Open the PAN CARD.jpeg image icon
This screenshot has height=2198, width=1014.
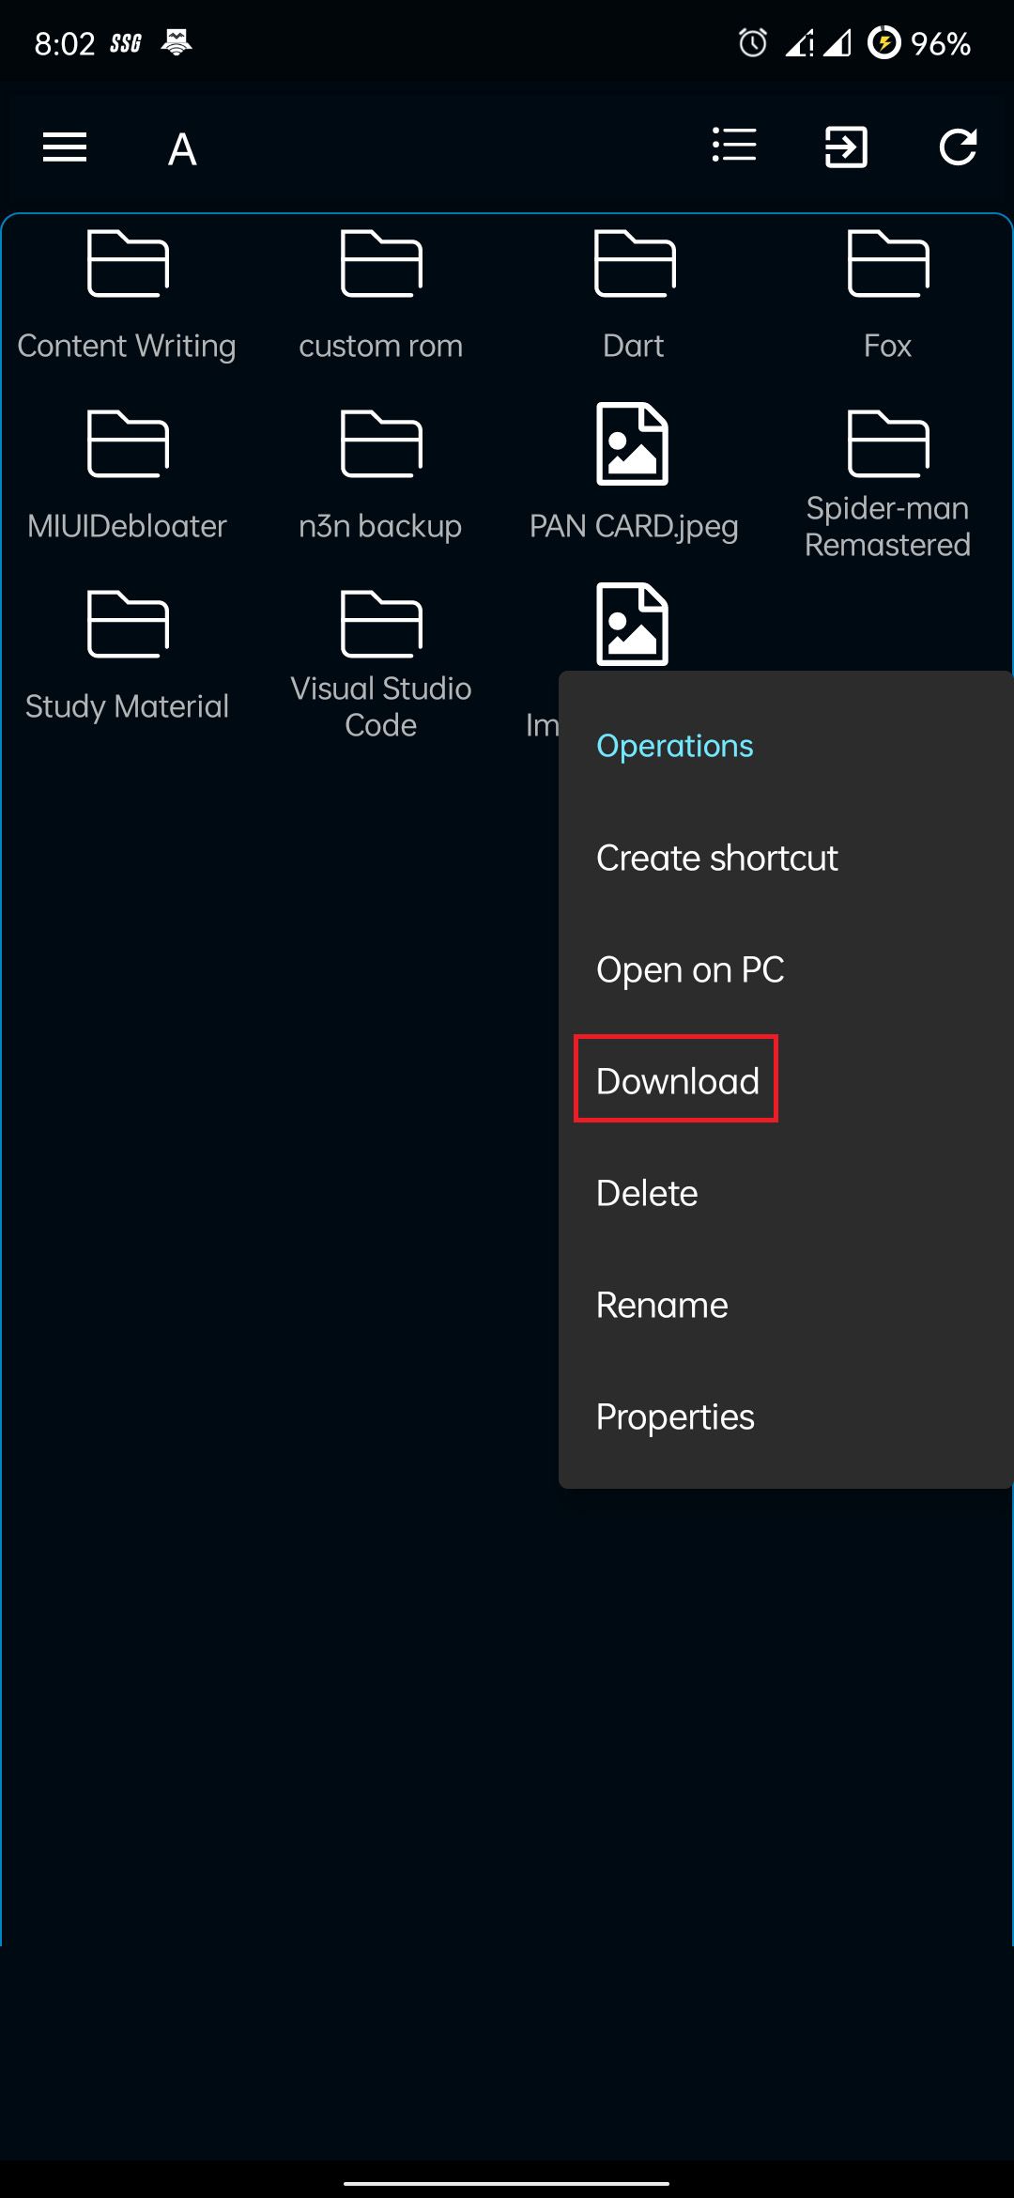point(633,443)
